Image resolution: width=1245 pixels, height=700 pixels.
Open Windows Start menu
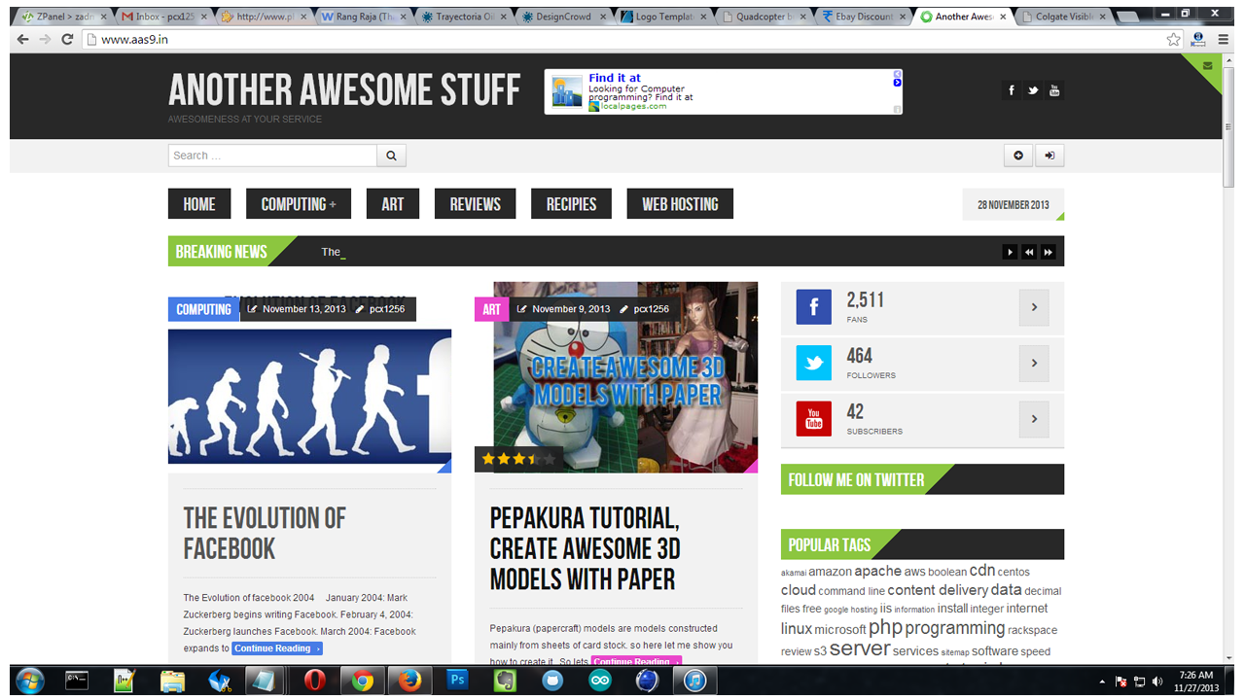(30, 682)
